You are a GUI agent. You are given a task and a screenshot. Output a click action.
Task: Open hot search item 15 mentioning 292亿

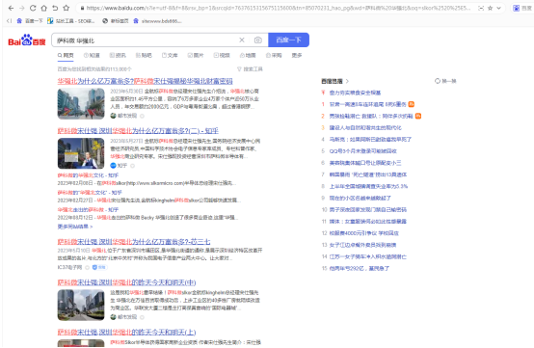(360, 268)
